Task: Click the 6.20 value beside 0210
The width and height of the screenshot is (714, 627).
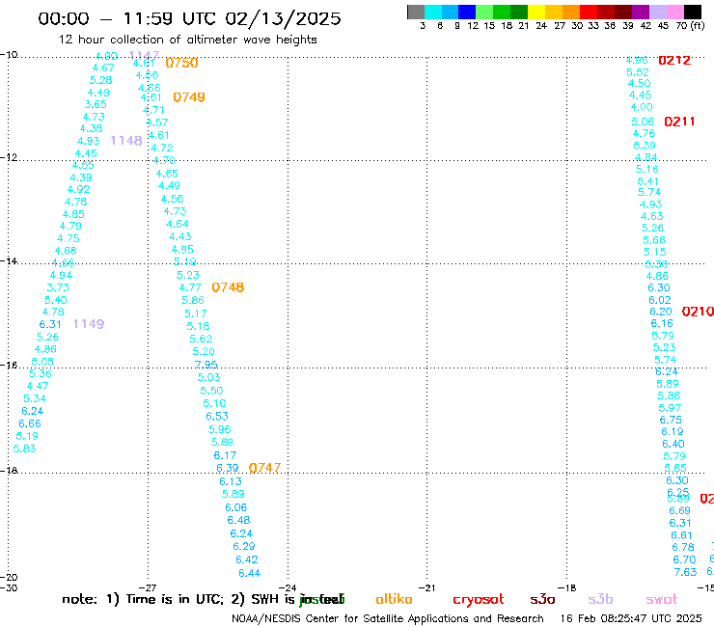Action: pos(661,312)
